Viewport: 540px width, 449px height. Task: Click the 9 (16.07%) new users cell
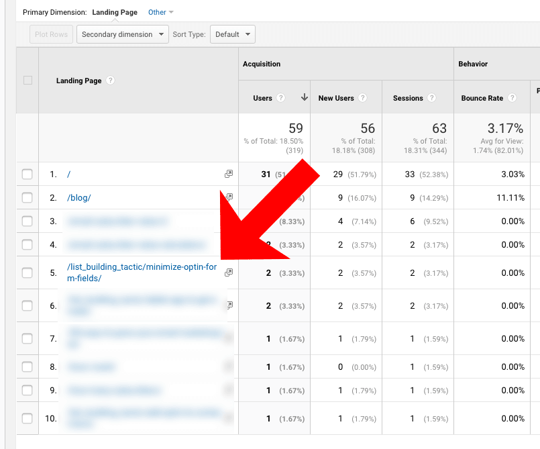tap(357, 197)
